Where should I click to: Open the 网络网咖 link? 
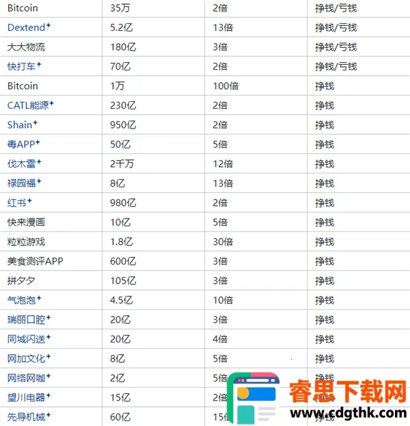pyautogui.click(x=29, y=378)
